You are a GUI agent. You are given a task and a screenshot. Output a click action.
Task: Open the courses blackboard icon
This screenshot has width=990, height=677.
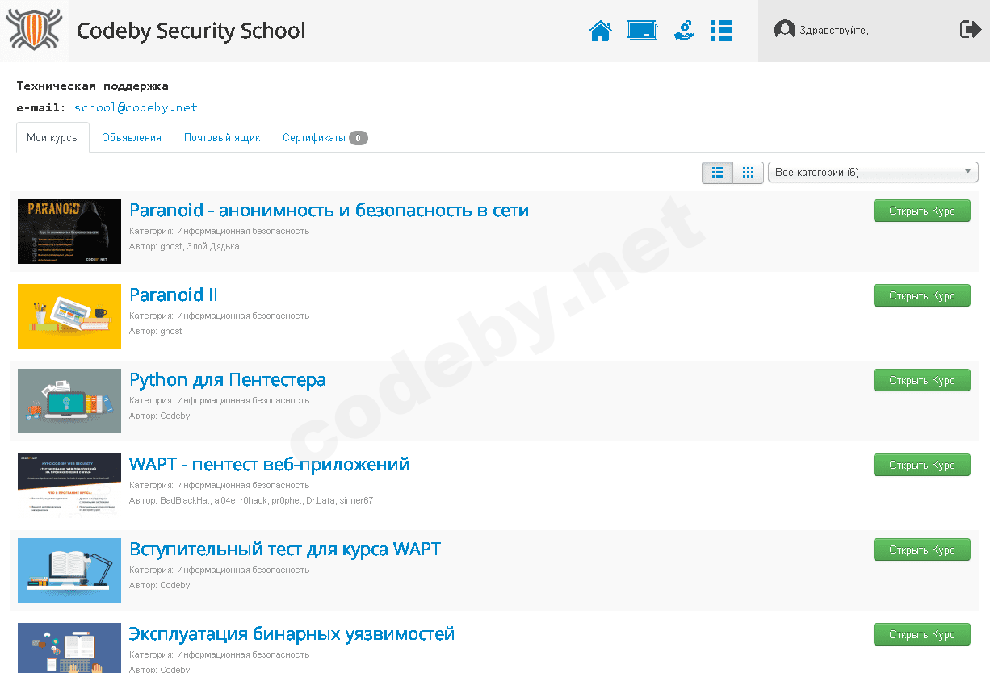tap(642, 31)
